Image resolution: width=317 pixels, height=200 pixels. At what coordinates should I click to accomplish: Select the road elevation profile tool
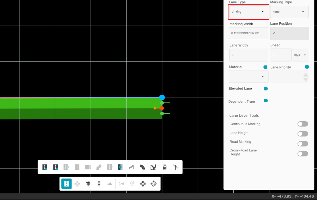pos(131,167)
